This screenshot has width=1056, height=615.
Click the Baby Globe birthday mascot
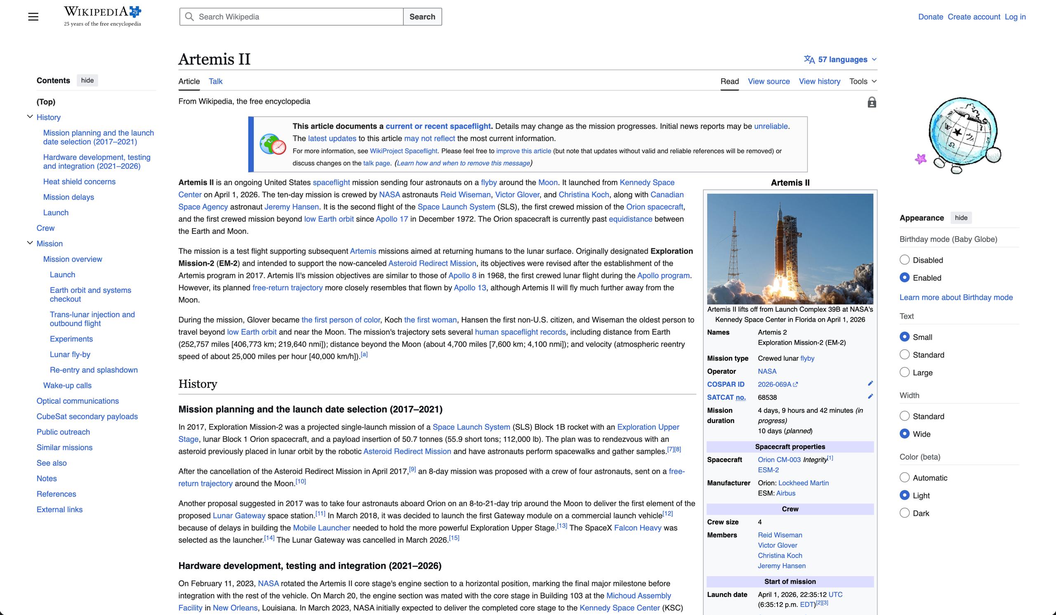[959, 135]
